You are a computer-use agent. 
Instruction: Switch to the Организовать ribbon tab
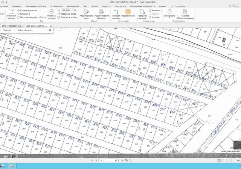tap(56, 6)
